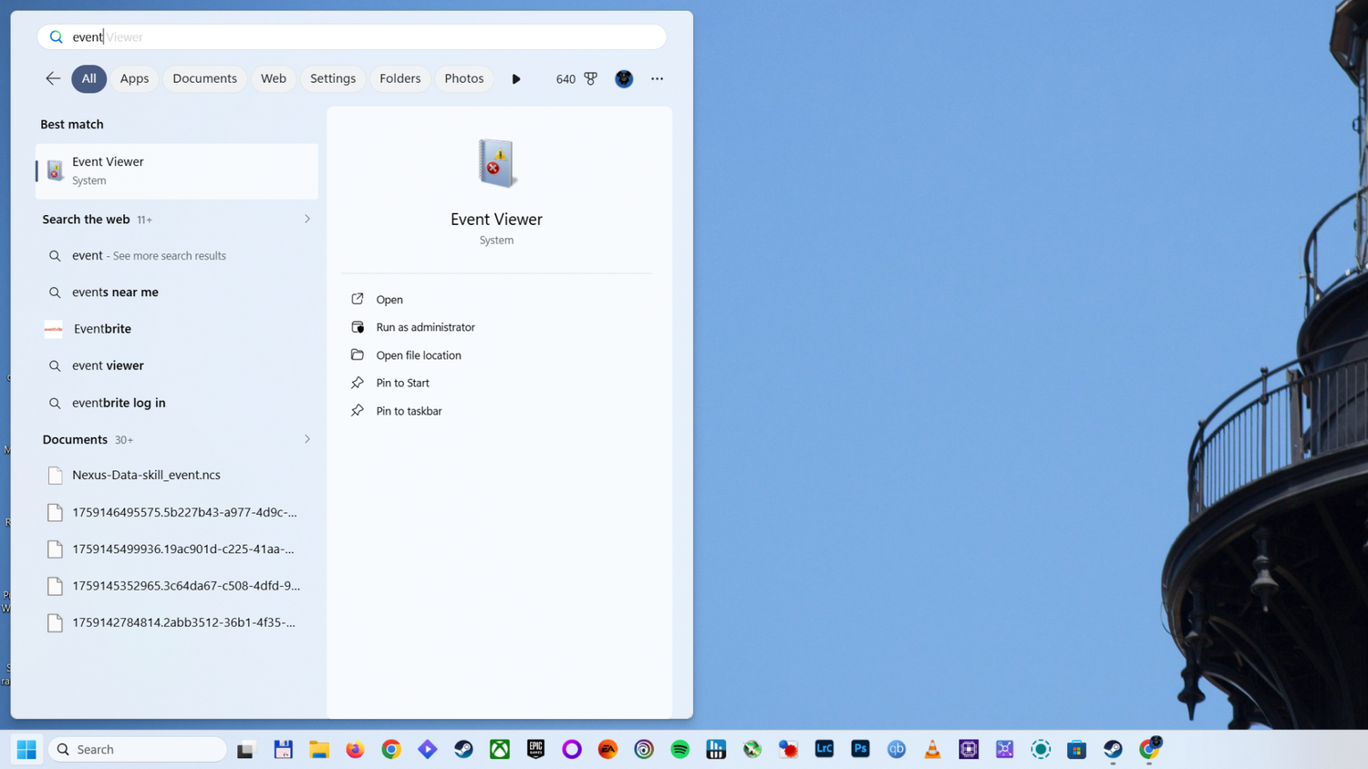This screenshot has width=1368, height=769.
Task: Open document 1759142784814.2abb3512-36b1-4f35
Action: [x=177, y=622]
